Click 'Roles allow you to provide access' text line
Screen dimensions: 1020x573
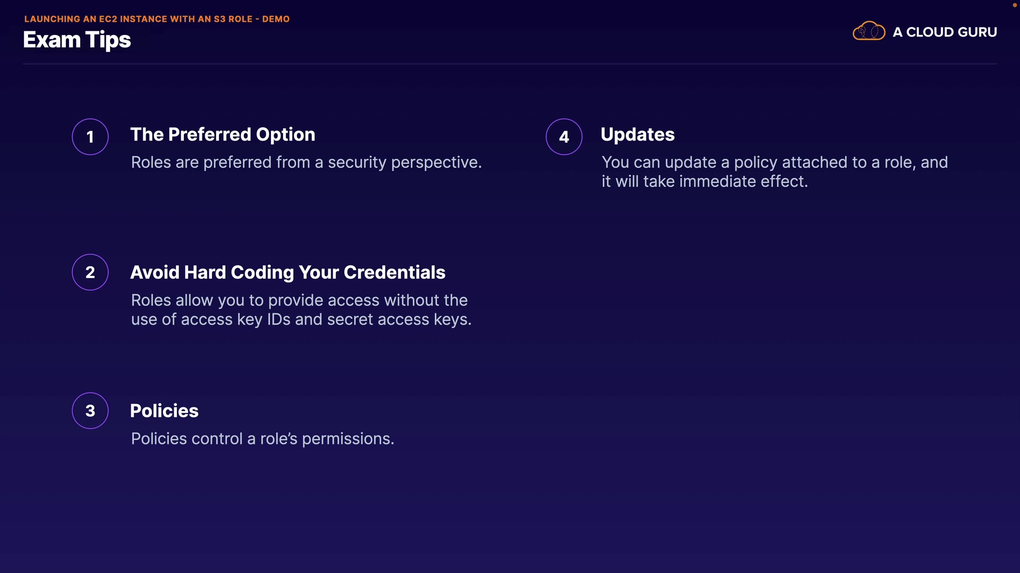click(299, 300)
